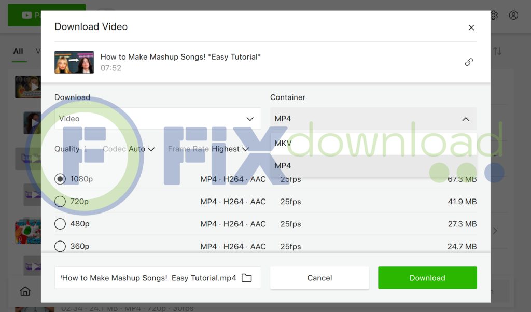Open the Download type dropdown showing Video

tap(158, 119)
